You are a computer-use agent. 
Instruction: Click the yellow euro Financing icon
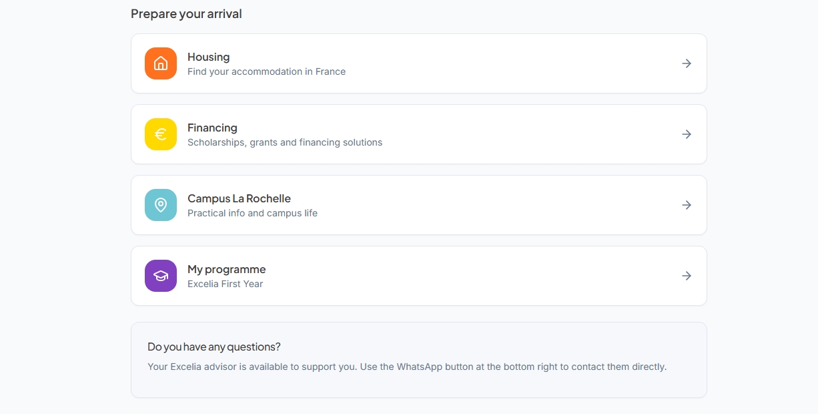(161, 134)
